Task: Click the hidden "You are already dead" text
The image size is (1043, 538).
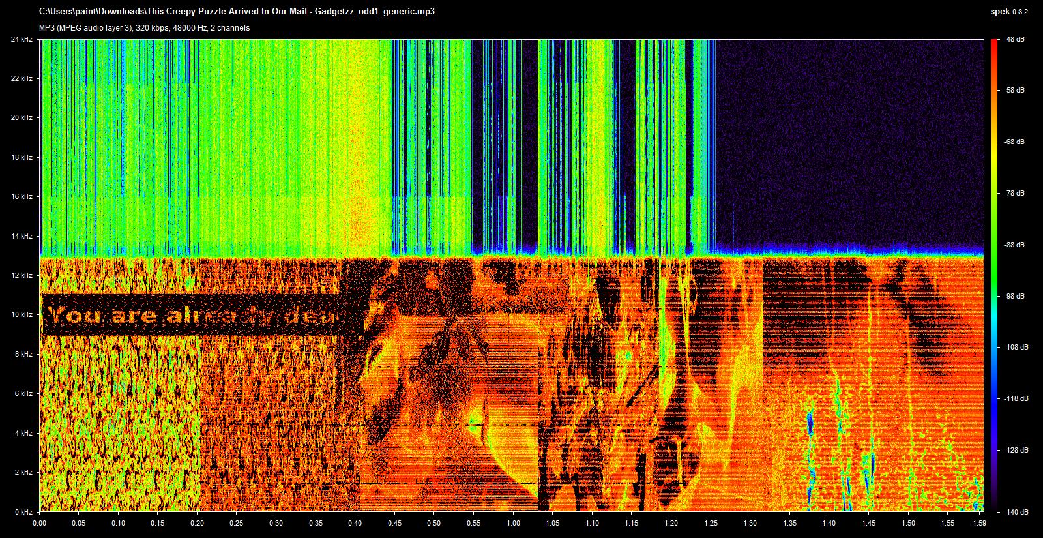Action: coord(190,316)
